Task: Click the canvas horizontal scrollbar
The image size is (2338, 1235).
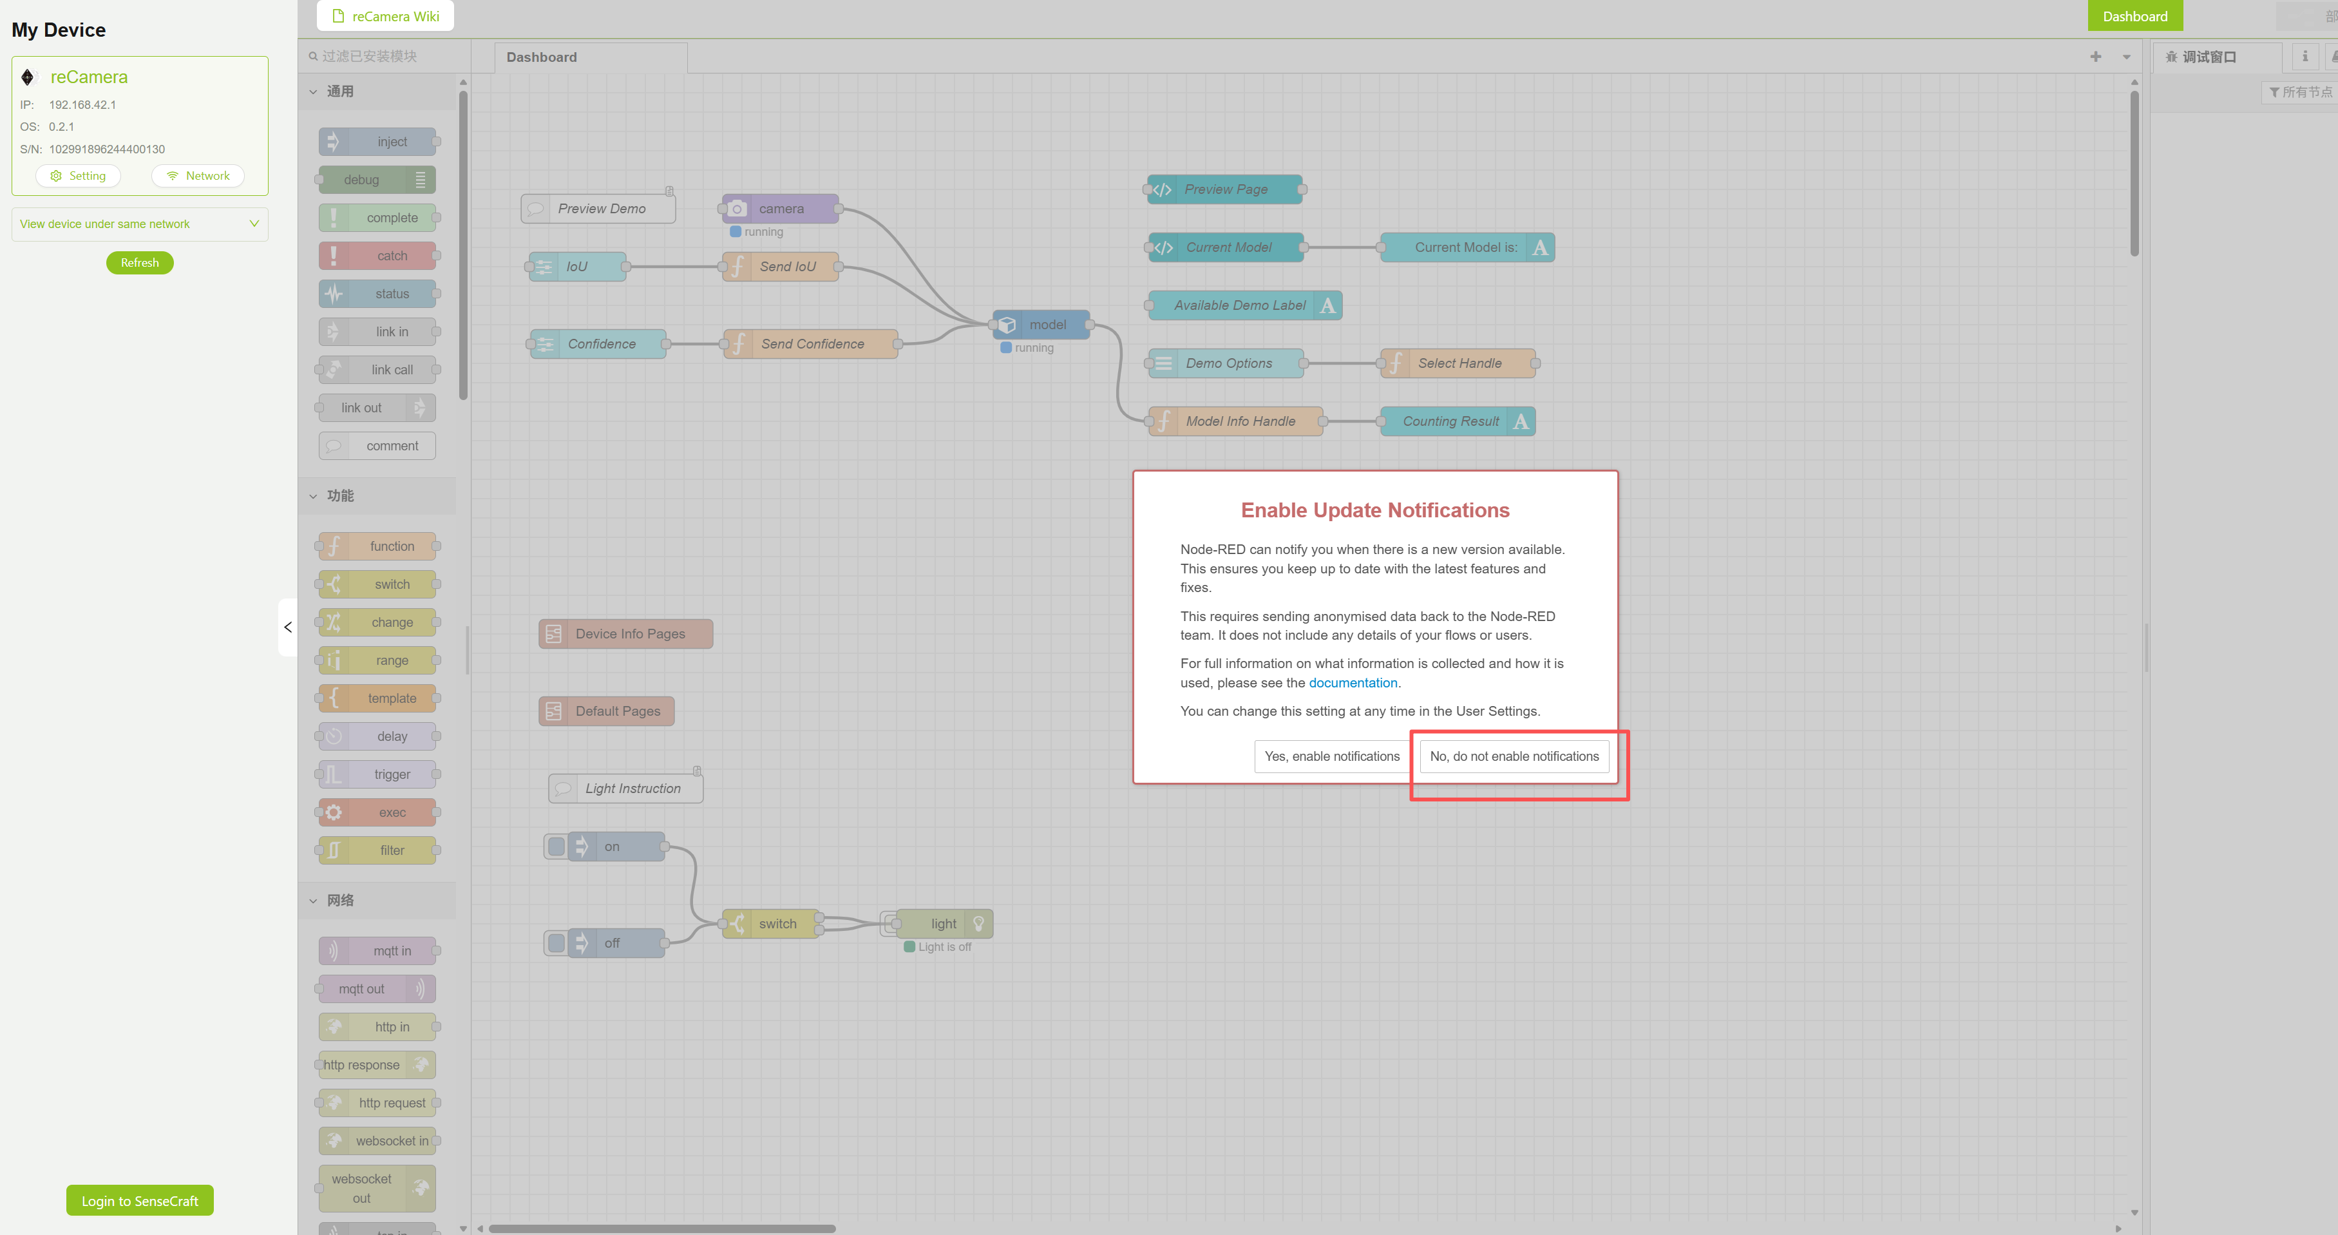Action: pos(661,1229)
